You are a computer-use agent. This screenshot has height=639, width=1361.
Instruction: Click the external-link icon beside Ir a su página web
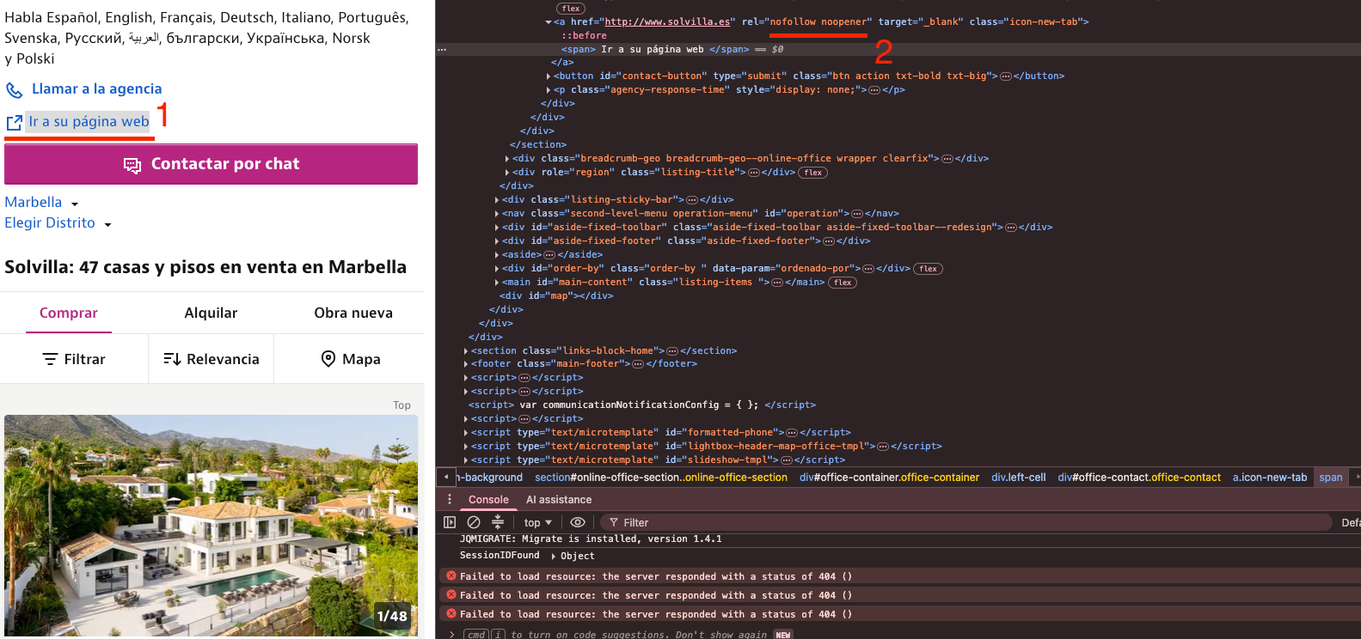15,123
